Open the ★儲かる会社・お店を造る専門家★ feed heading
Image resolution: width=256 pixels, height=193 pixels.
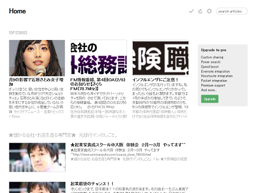click(63, 135)
